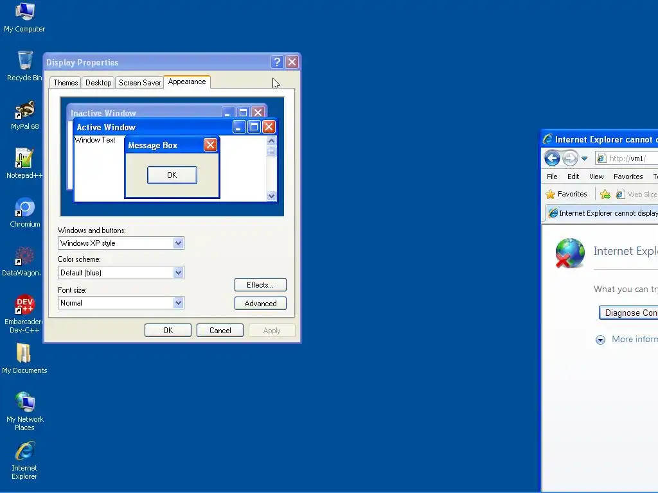Click the Message Box preview title
The height and width of the screenshot is (493, 658).
pos(153,146)
